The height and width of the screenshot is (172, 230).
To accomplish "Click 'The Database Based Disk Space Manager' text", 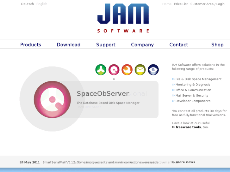I will [108, 103].
